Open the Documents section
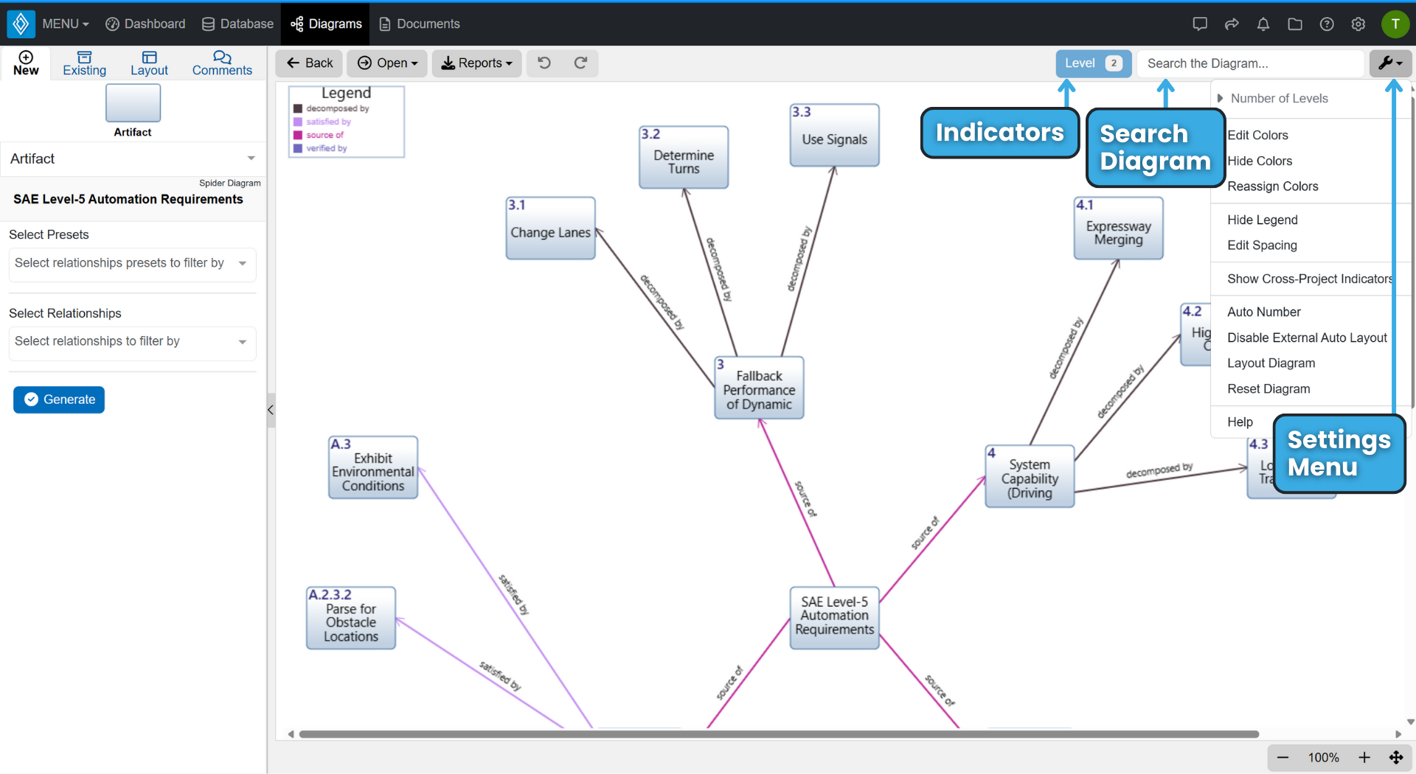This screenshot has height=774, width=1416. point(419,24)
